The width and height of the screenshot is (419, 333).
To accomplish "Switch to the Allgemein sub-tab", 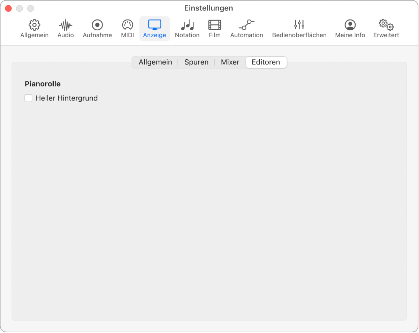I will pos(155,62).
